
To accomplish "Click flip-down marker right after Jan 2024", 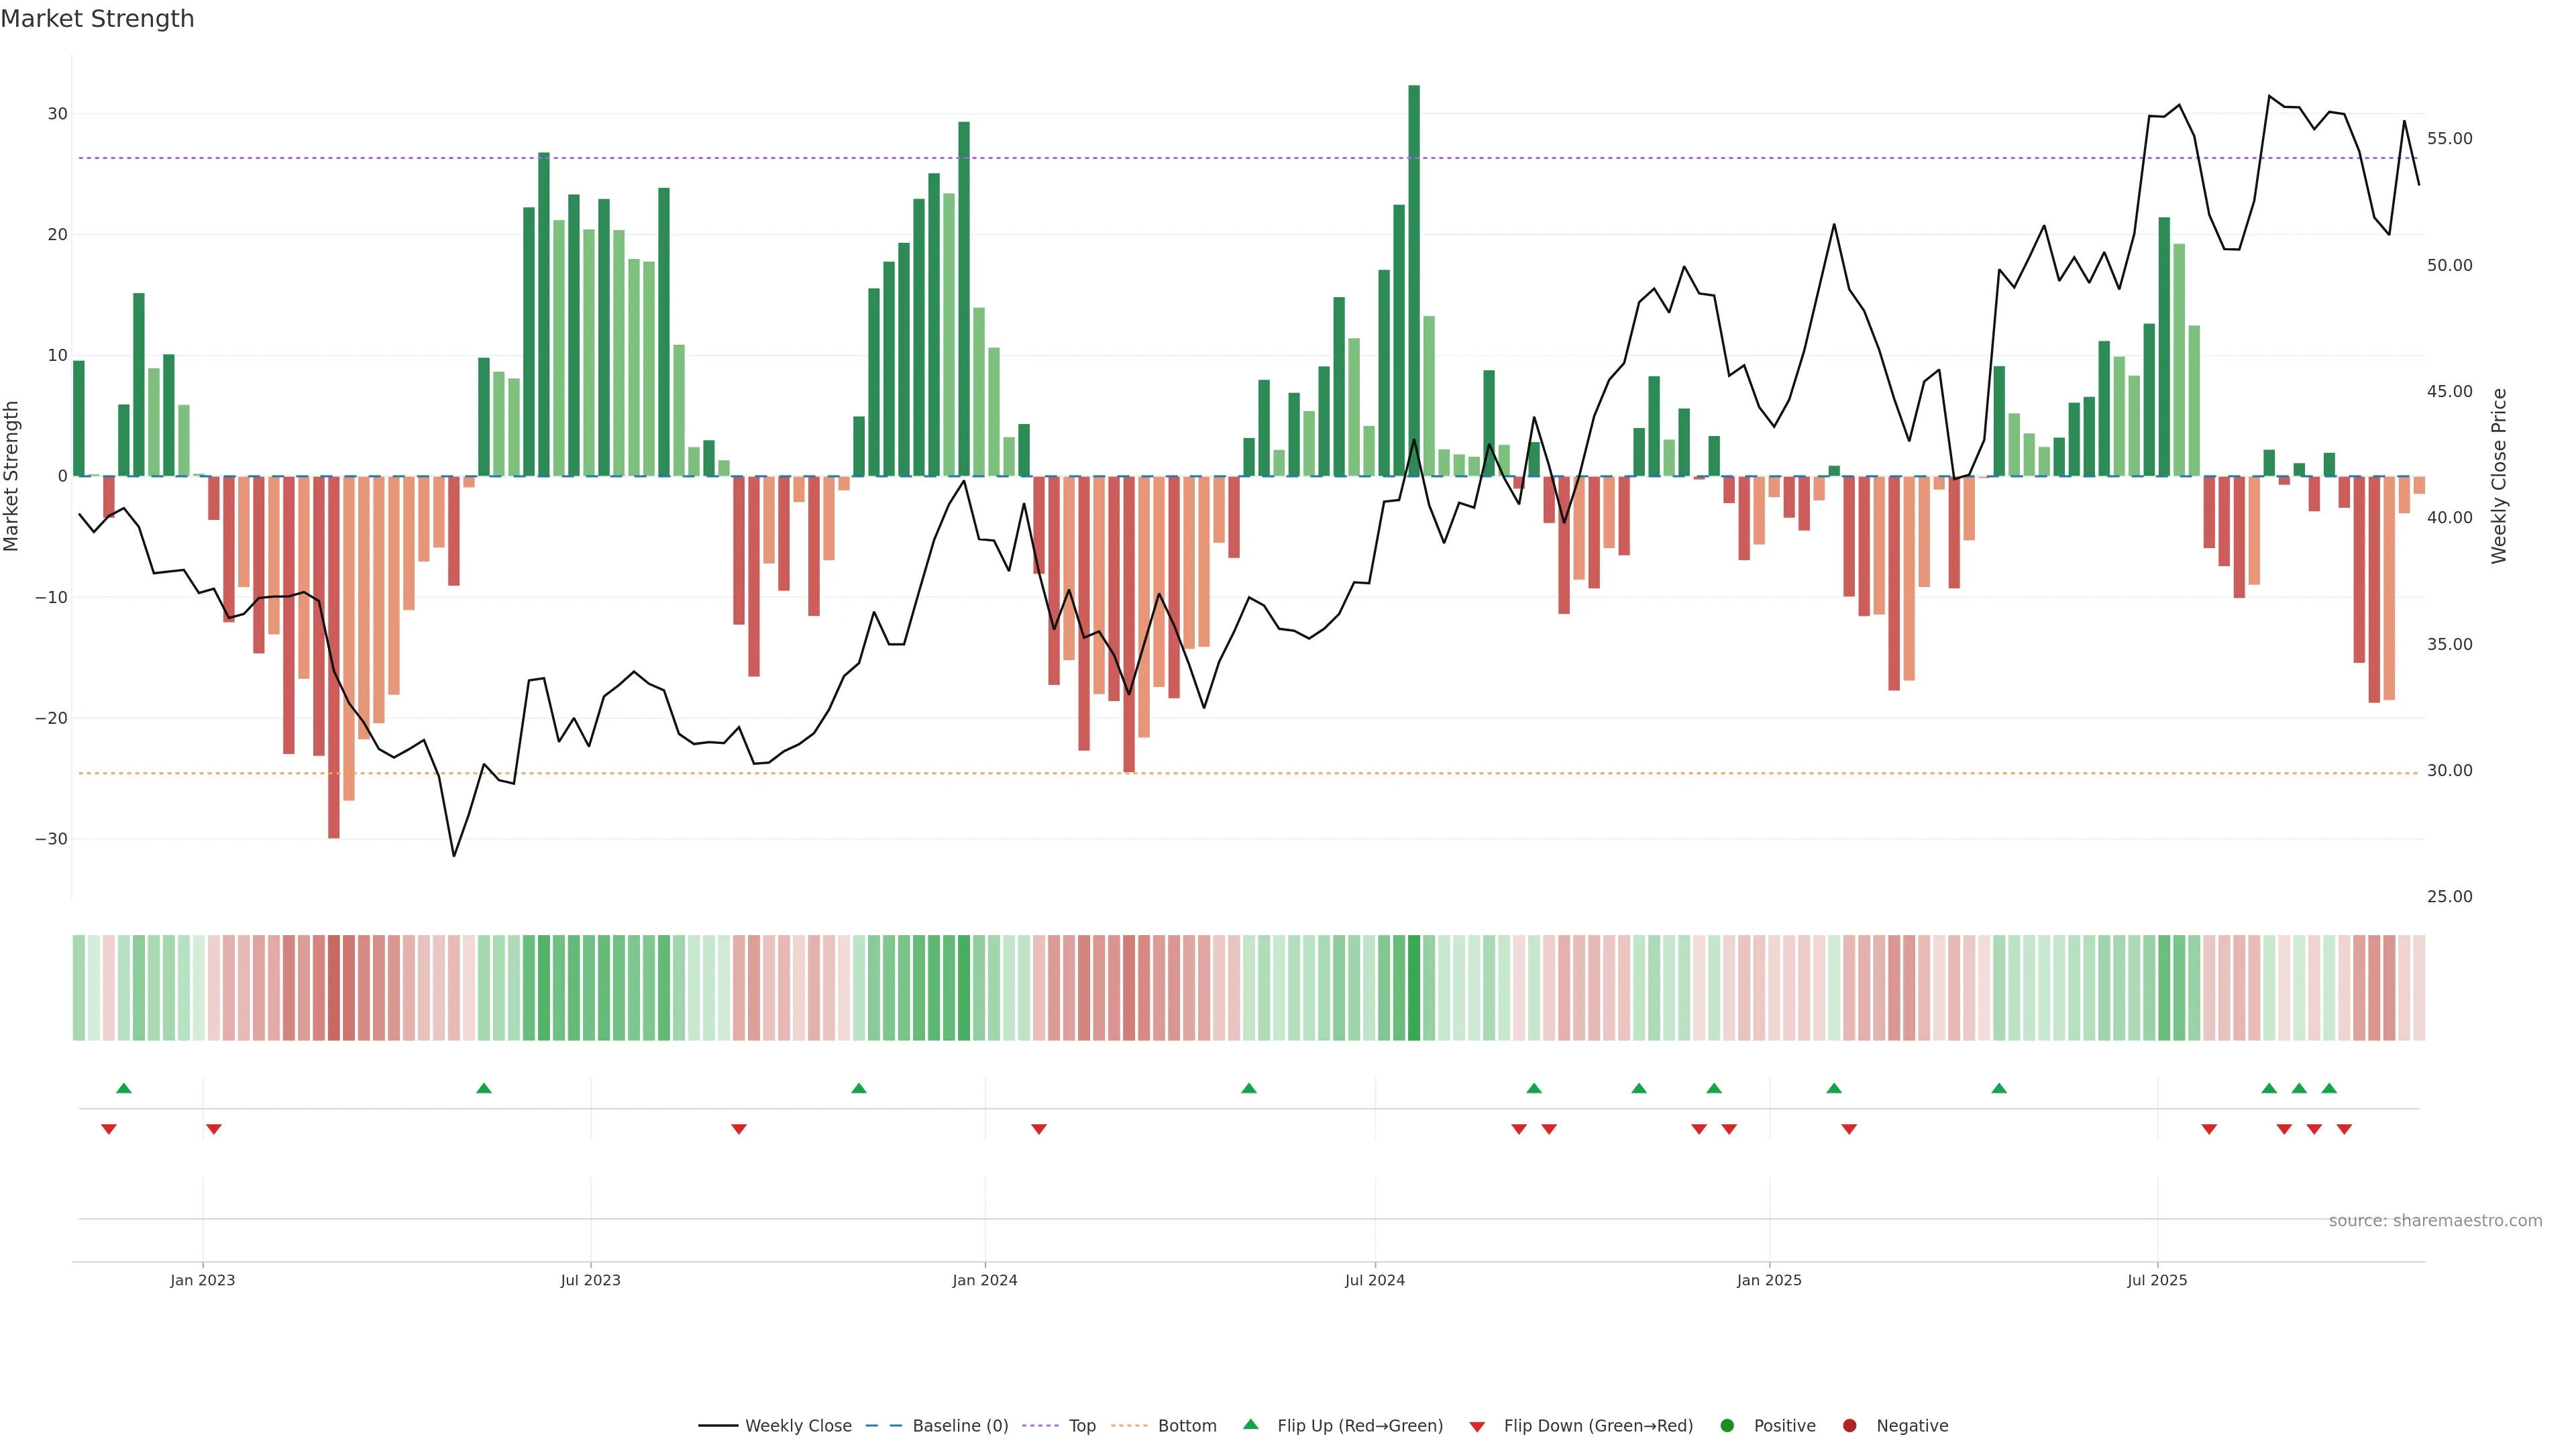I will (x=1039, y=1129).
